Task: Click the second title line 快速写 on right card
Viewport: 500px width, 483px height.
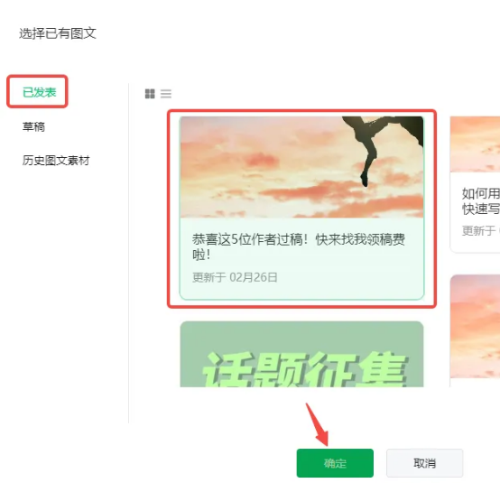Action: pyautogui.click(x=481, y=209)
